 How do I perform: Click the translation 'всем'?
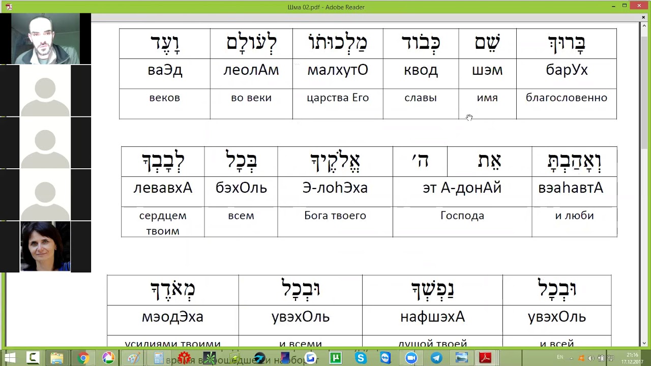coord(241,216)
